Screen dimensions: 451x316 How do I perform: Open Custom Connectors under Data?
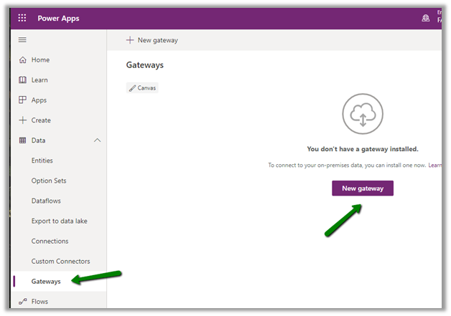pos(61,261)
